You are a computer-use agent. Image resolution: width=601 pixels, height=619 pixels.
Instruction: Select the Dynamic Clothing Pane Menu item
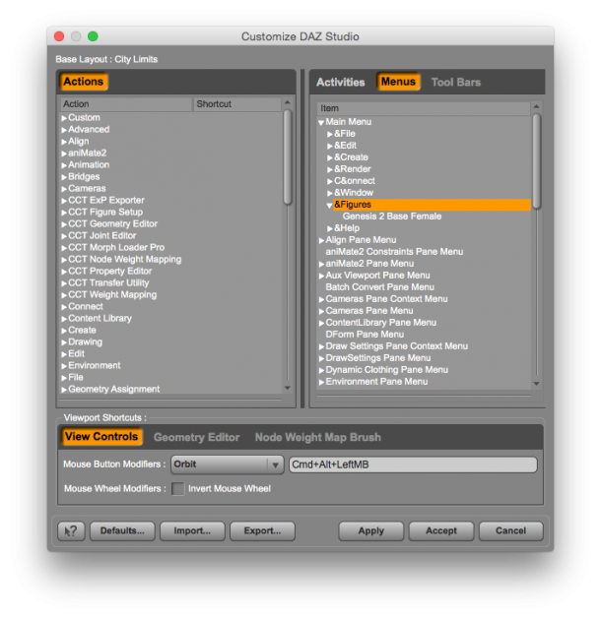pos(387,370)
